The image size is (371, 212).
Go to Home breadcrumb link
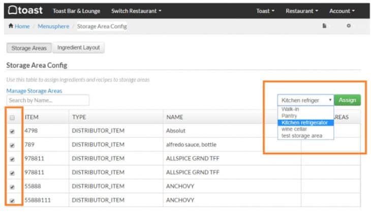click(x=22, y=26)
